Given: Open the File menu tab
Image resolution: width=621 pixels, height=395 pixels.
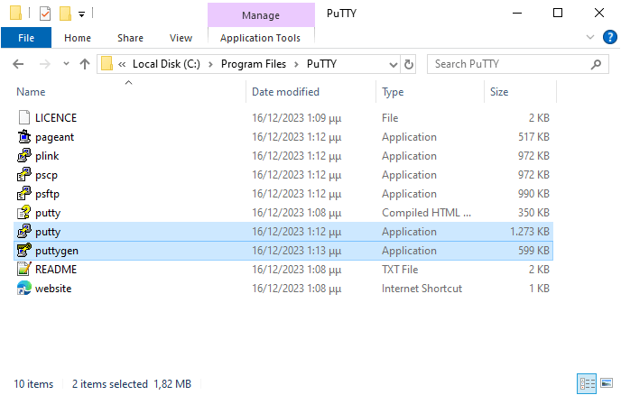Looking at the screenshot, I should coord(26,38).
